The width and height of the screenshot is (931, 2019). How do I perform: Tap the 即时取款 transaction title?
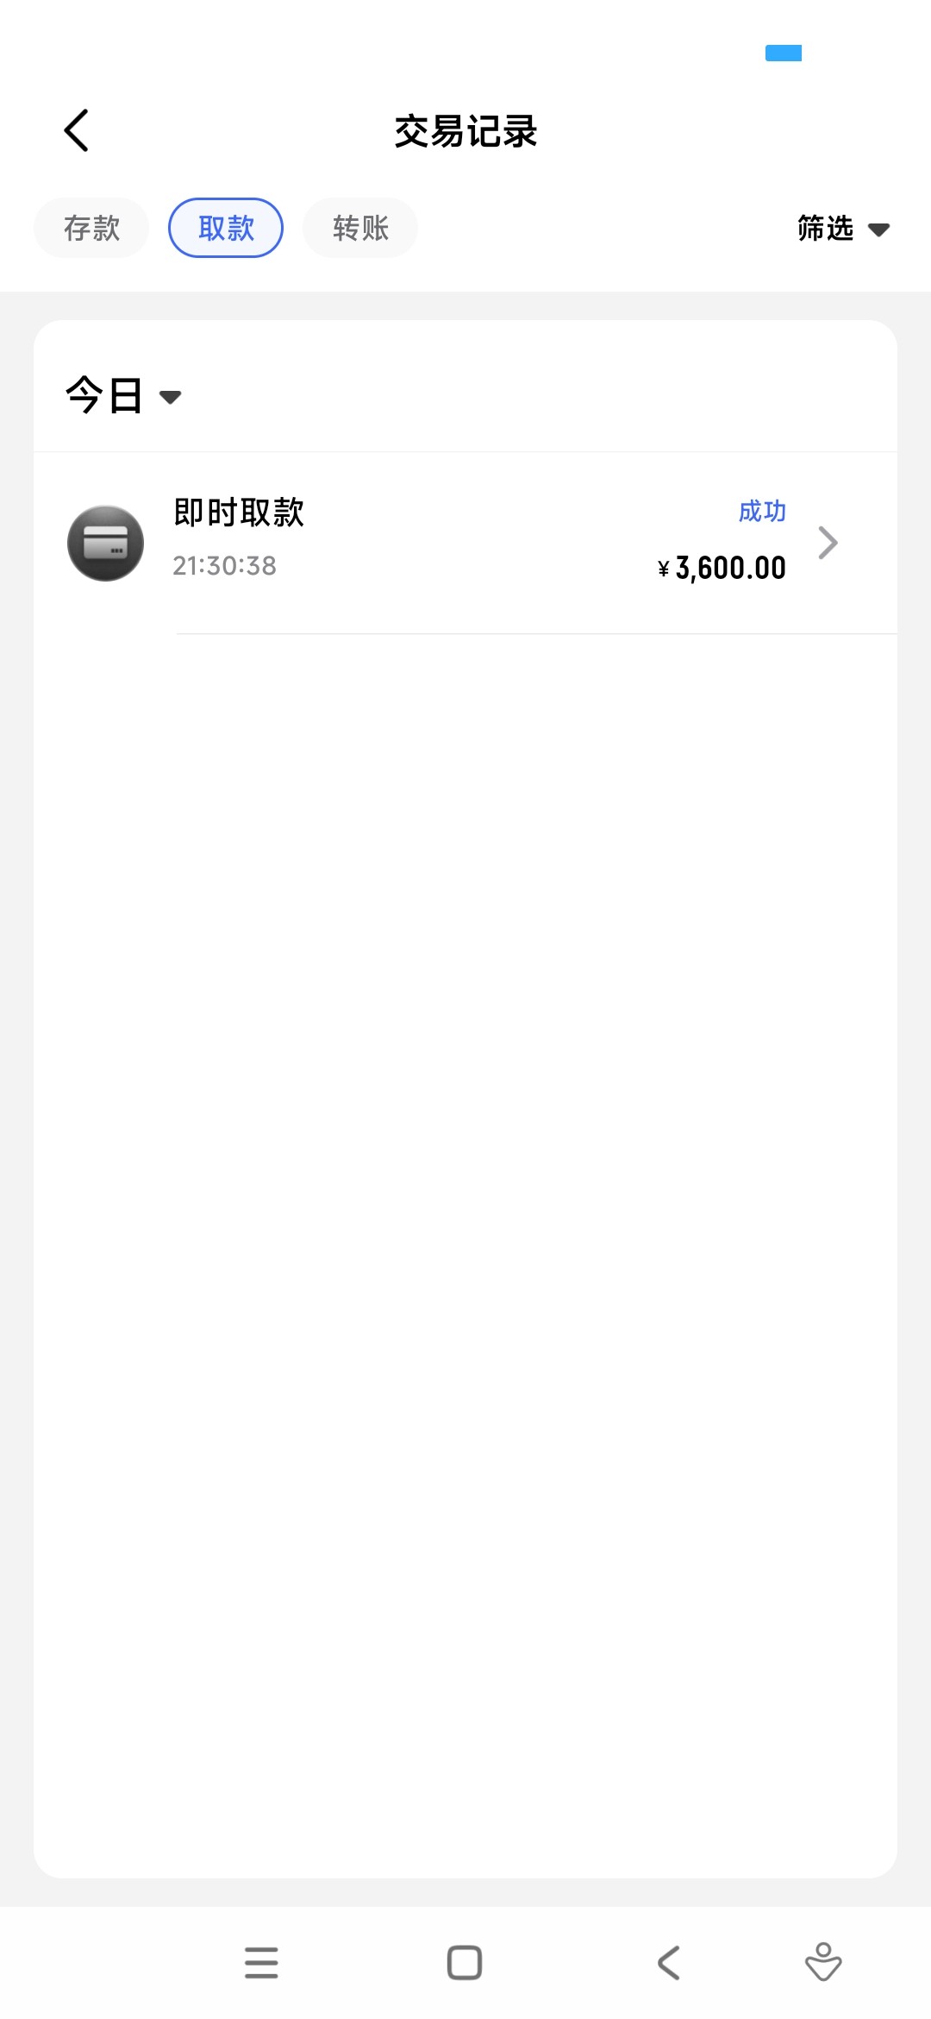pyautogui.click(x=239, y=513)
